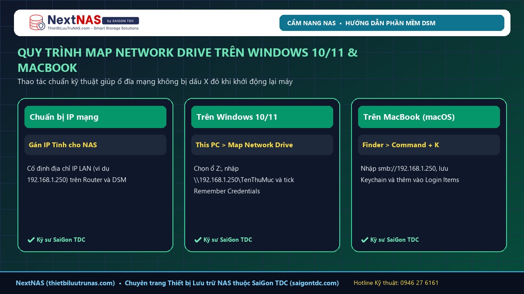The image size is (524, 294).
Task: Click 'Kỹ sư SaiGon TDC' in Windows card
Action: click(x=228, y=240)
